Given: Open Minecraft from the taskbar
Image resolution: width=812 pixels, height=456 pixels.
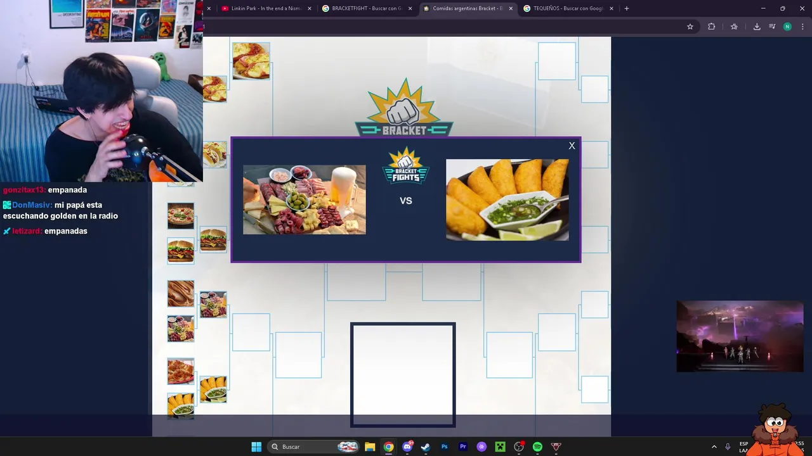Looking at the screenshot, I should (x=500, y=446).
